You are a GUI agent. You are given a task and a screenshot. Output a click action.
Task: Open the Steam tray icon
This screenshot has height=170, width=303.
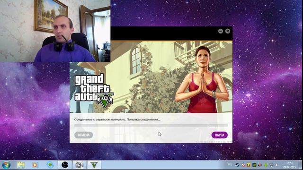[237, 165]
